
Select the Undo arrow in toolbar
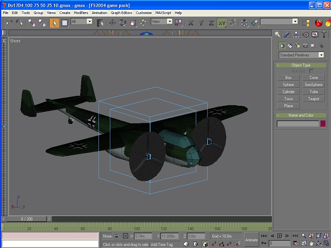(x=9, y=23)
